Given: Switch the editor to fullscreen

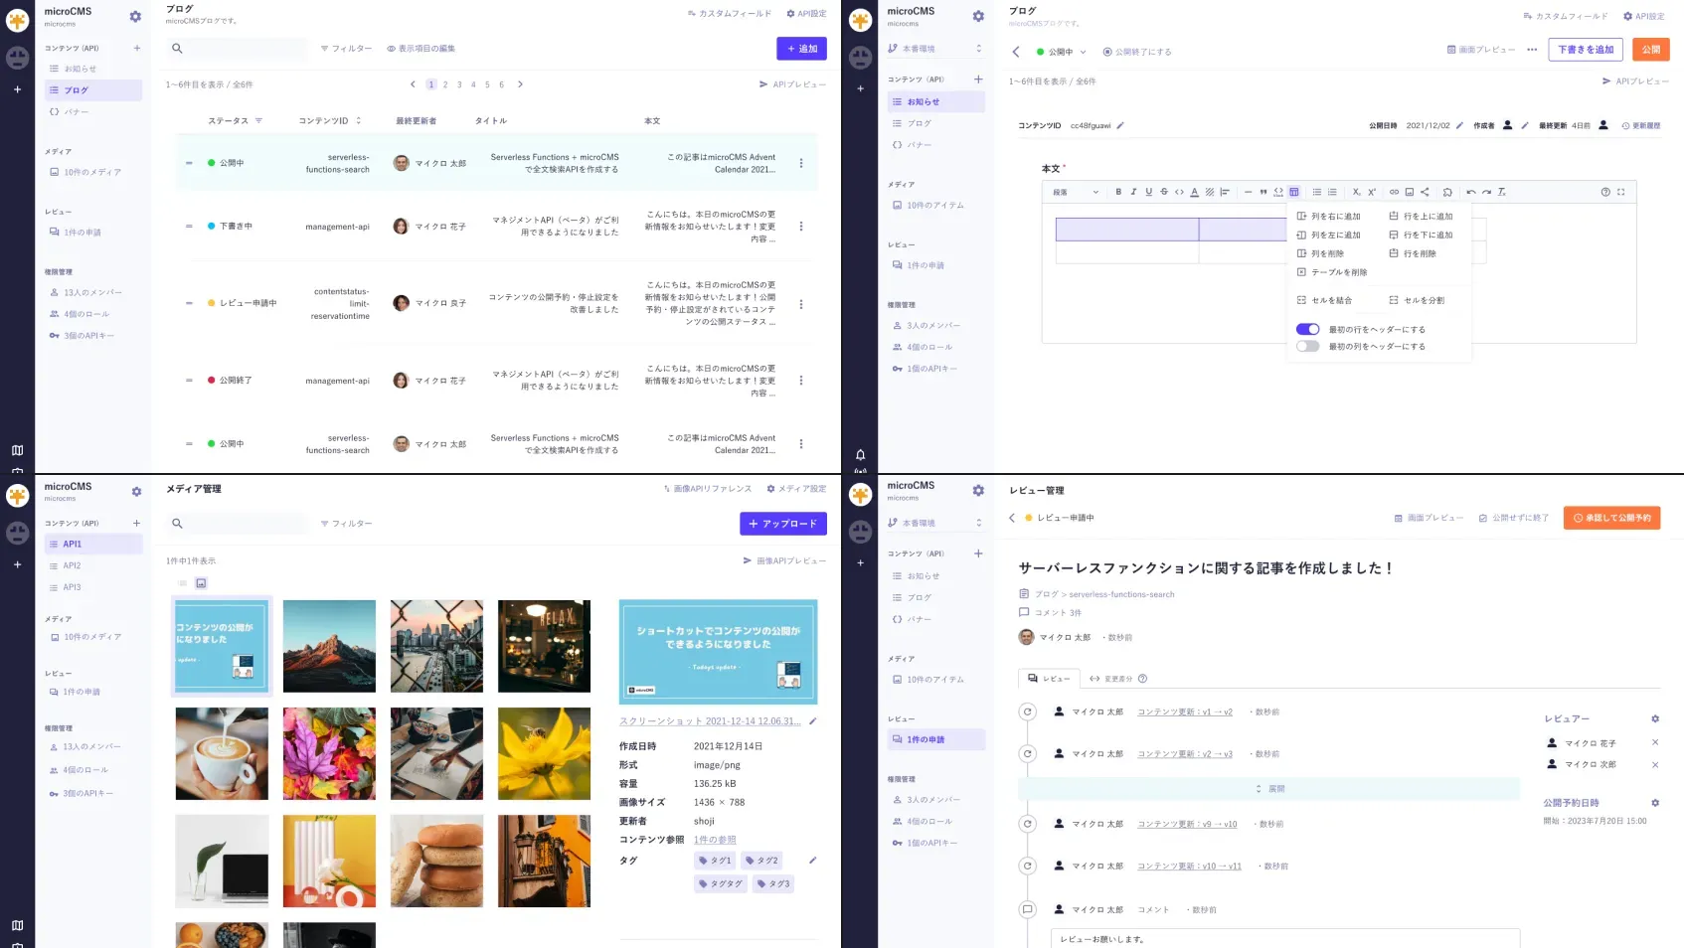Looking at the screenshot, I should pos(1621,192).
